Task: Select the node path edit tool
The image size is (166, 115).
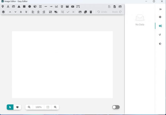Action: [x=78, y=7]
